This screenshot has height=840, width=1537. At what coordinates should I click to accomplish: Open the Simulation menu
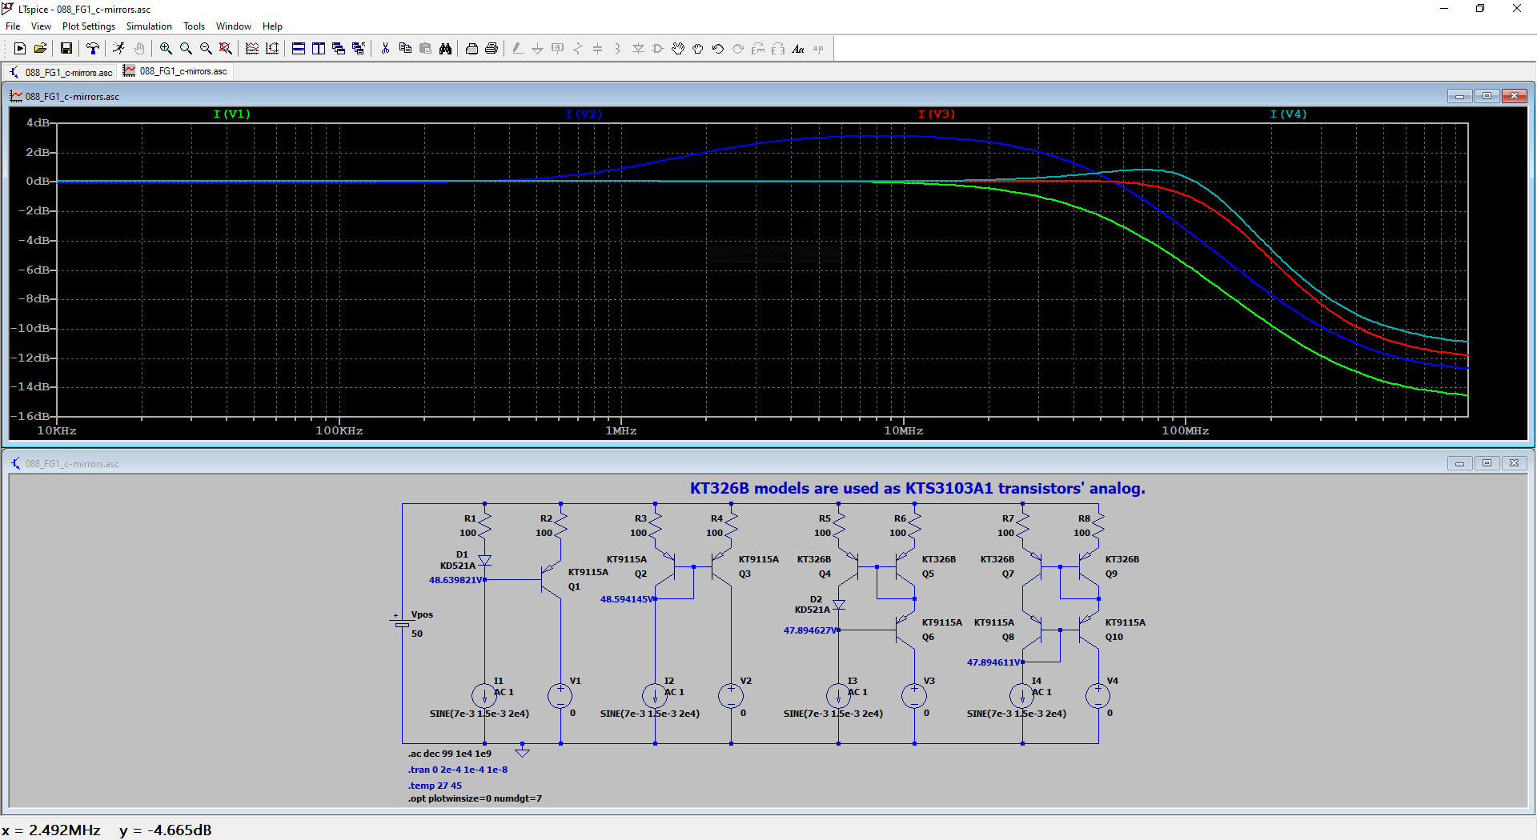tap(149, 26)
